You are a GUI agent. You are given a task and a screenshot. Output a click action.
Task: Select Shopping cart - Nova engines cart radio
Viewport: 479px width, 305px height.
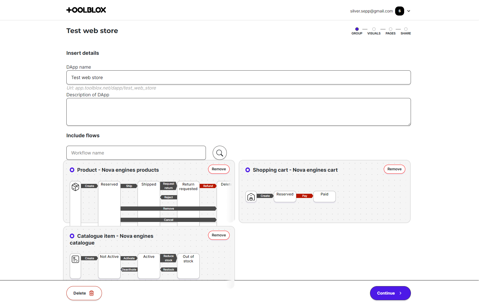[x=248, y=170]
